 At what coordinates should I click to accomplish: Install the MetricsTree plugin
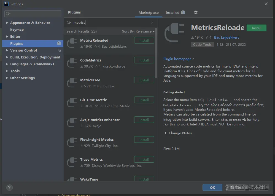click(x=144, y=80)
